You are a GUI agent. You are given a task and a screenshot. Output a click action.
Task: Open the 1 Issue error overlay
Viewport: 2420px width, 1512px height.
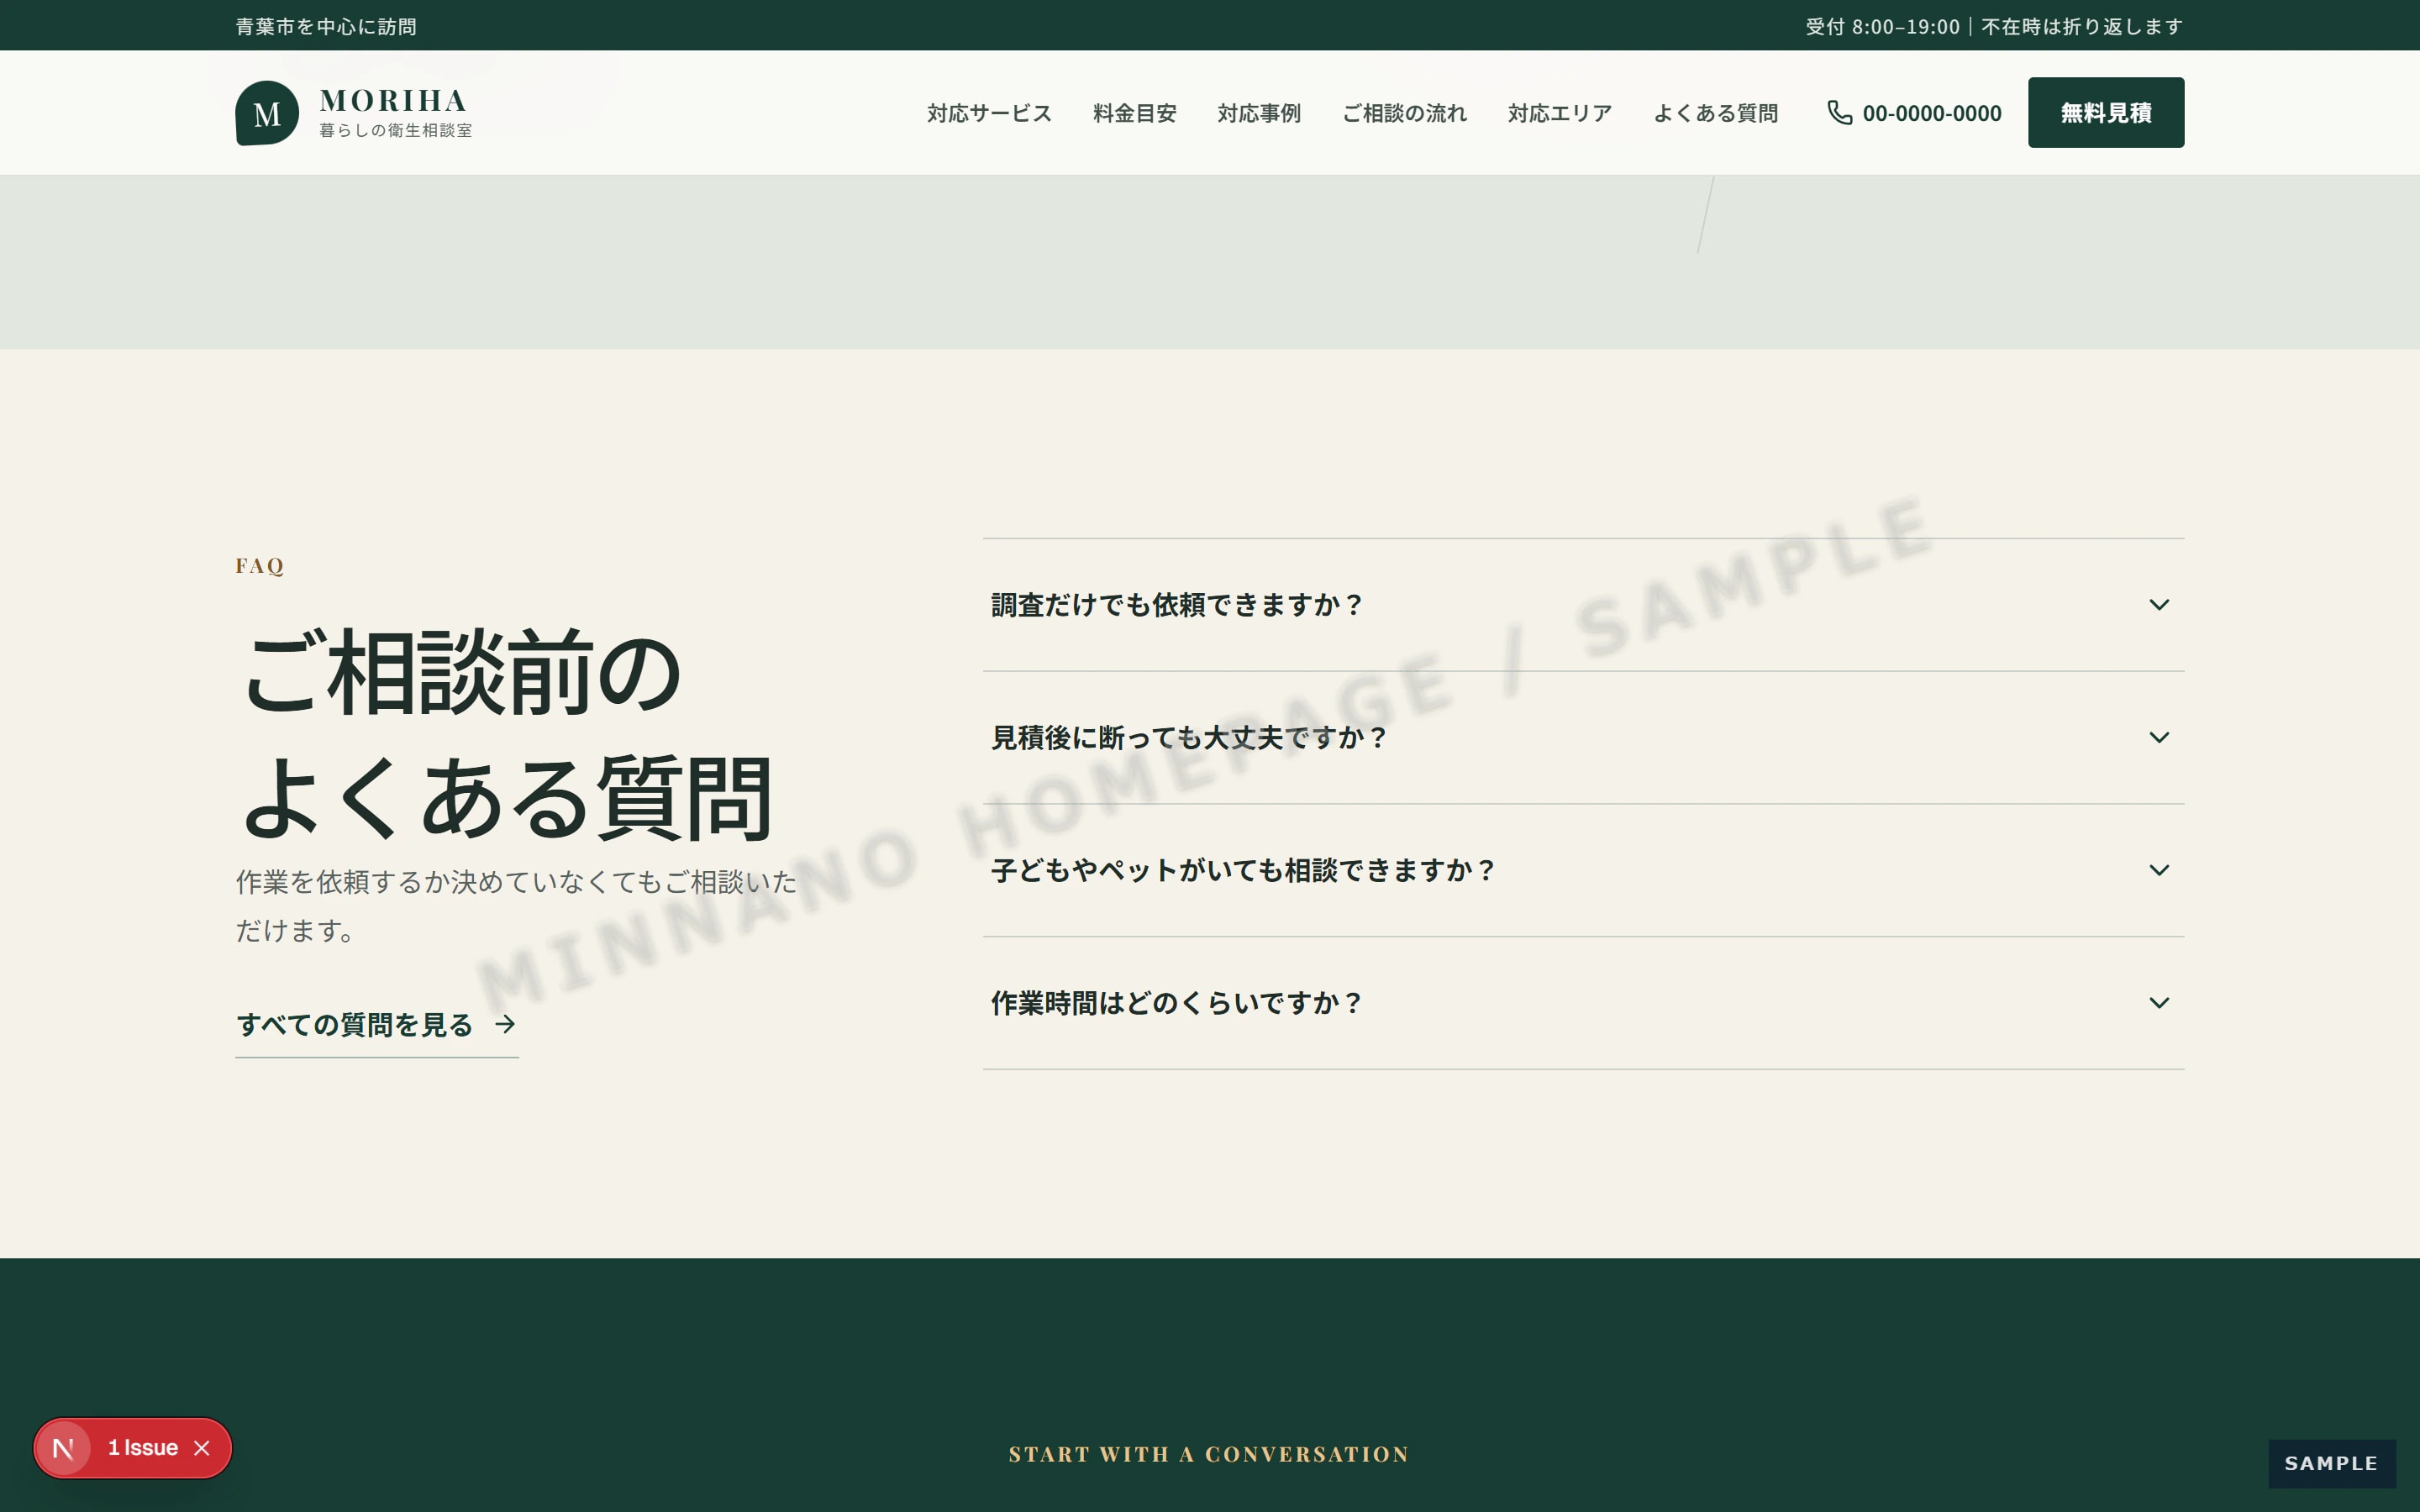coord(143,1448)
